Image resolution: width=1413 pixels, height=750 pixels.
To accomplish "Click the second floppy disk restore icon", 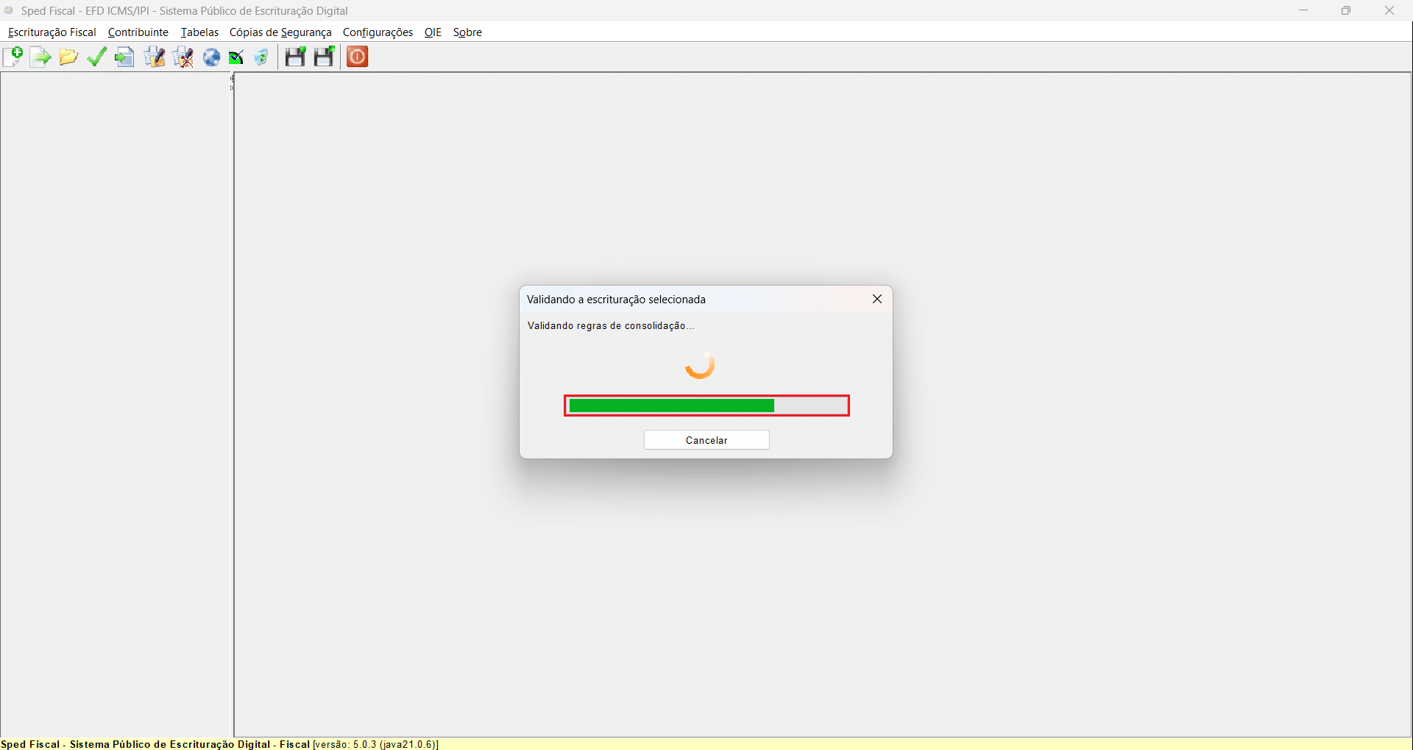I will click(325, 57).
